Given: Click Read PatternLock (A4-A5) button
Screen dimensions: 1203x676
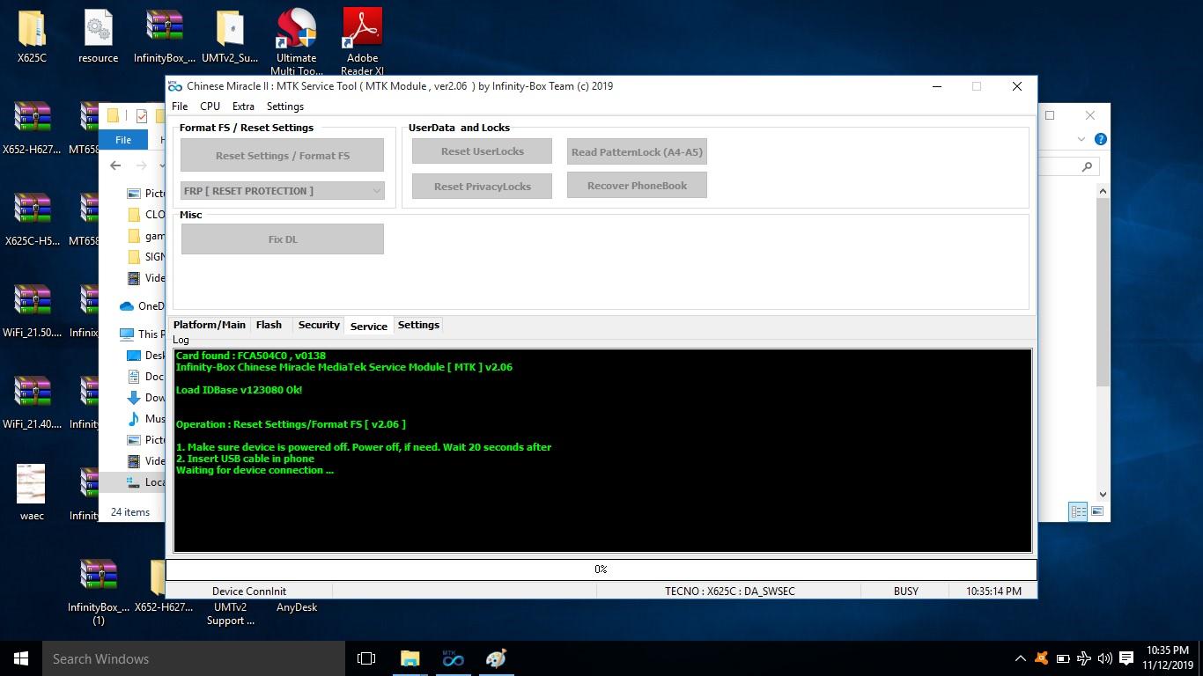Looking at the screenshot, I should point(637,151).
